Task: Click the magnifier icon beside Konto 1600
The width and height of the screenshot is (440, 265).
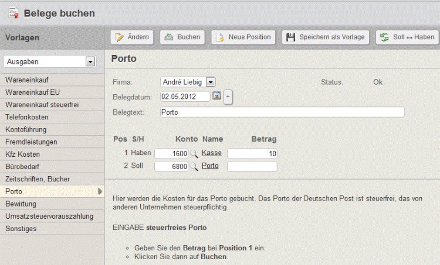Action: click(x=194, y=153)
